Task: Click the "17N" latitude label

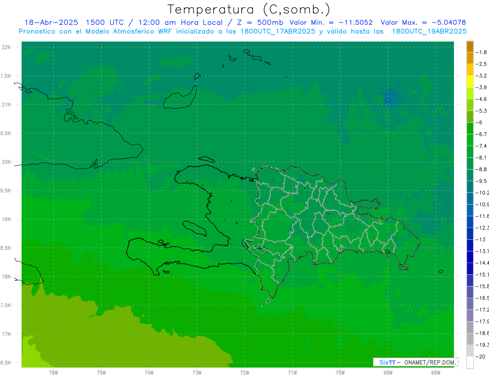Action: 6,334
